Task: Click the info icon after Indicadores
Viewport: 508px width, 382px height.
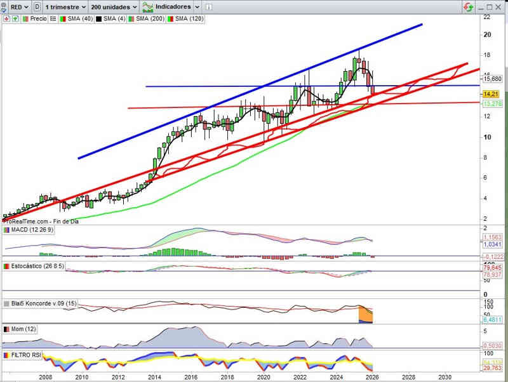Action: click(208, 7)
